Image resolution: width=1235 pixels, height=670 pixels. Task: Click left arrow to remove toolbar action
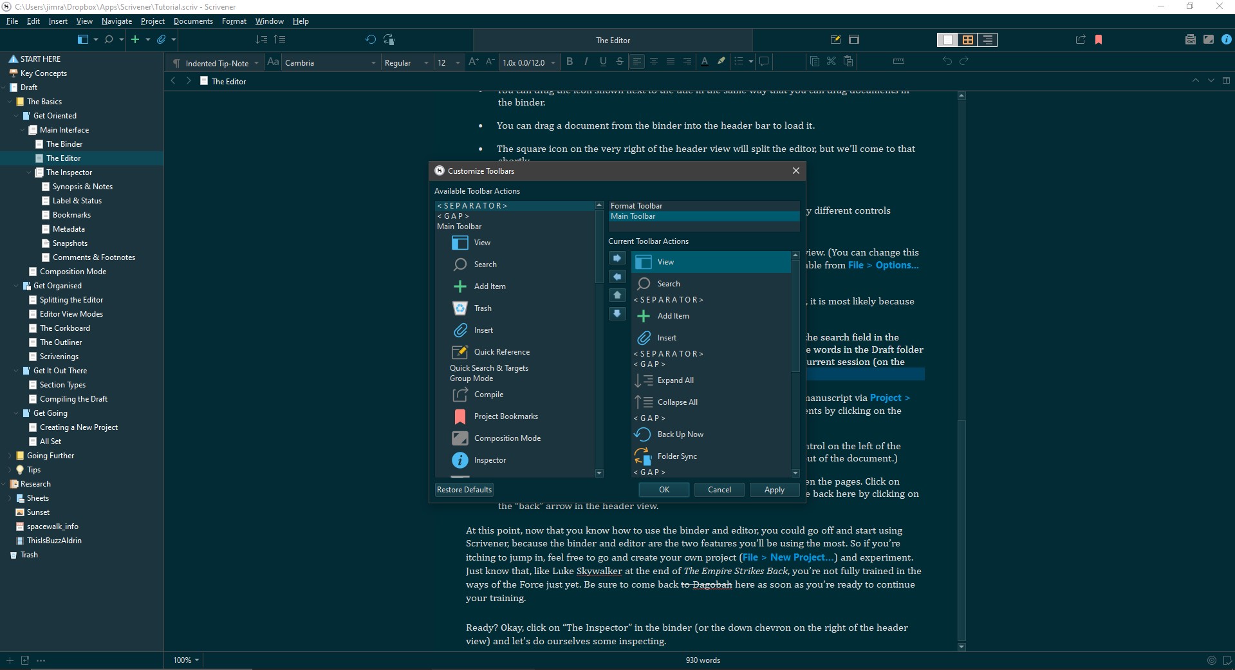click(x=617, y=277)
